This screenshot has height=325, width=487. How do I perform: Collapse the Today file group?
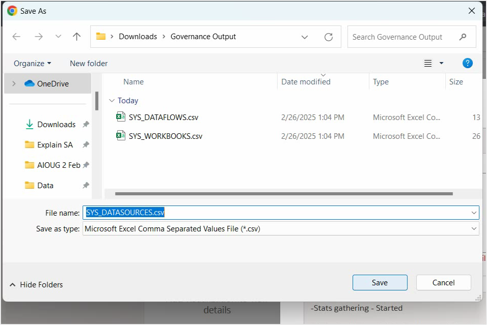[x=113, y=100]
